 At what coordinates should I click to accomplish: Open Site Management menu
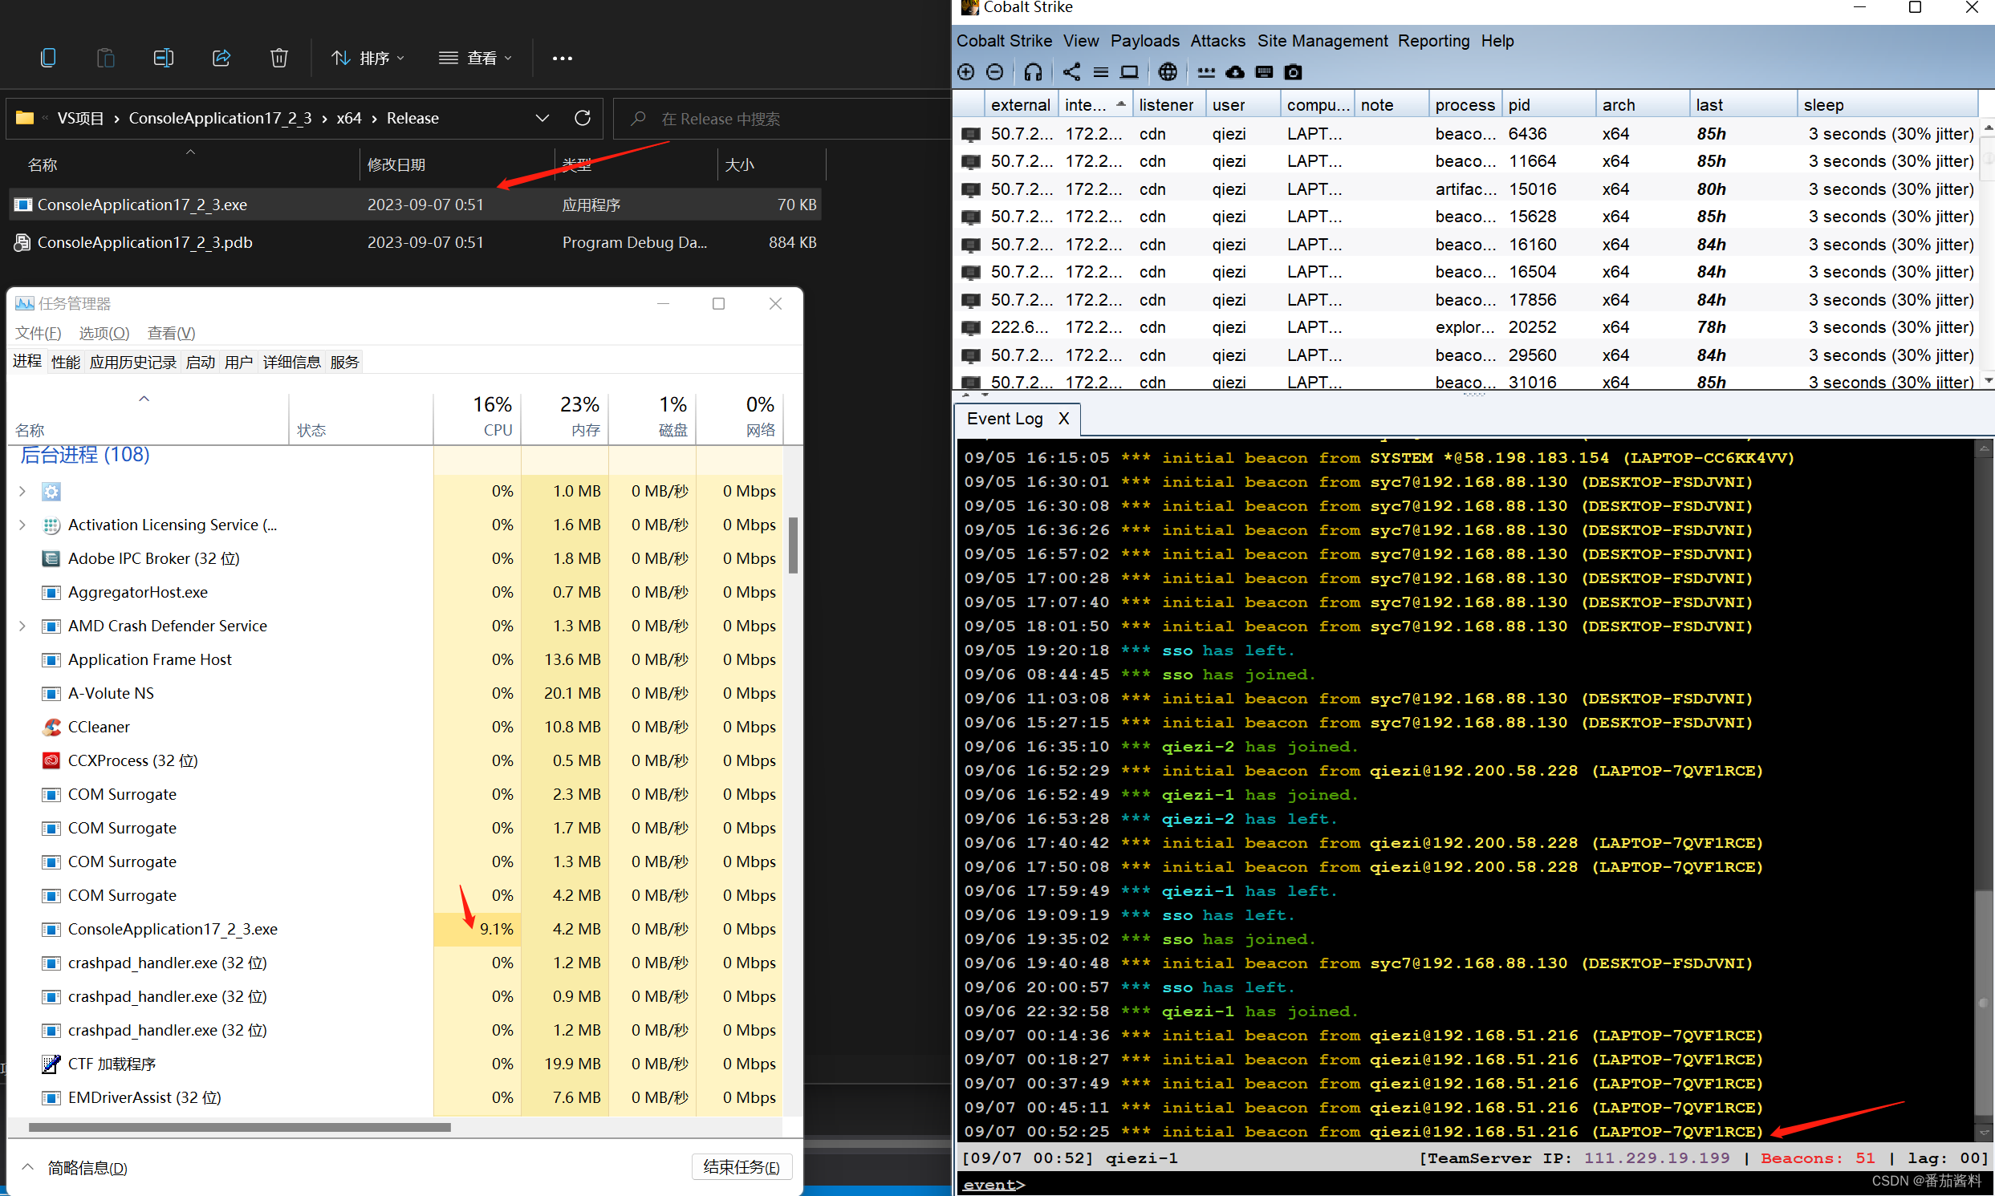1322,40
